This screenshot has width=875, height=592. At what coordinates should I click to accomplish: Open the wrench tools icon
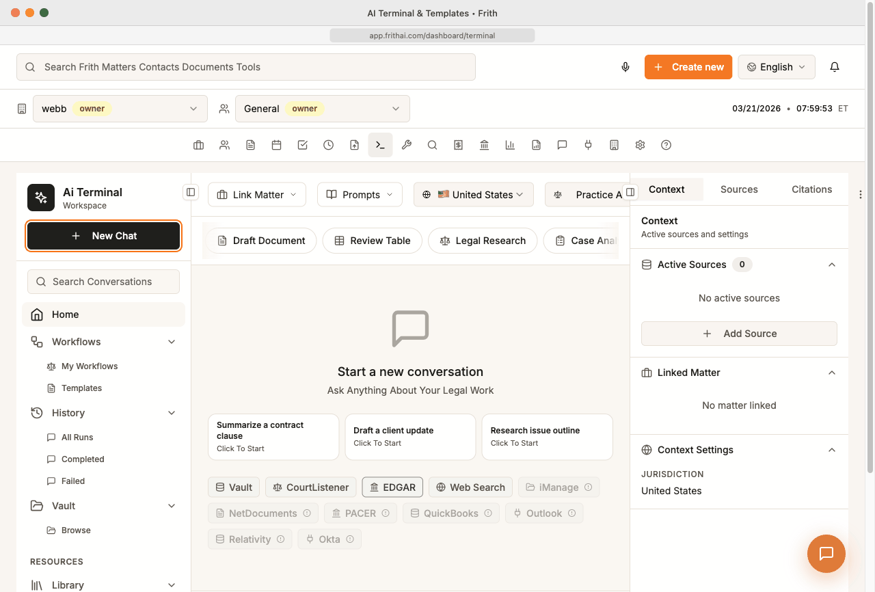[x=406, y=145]
